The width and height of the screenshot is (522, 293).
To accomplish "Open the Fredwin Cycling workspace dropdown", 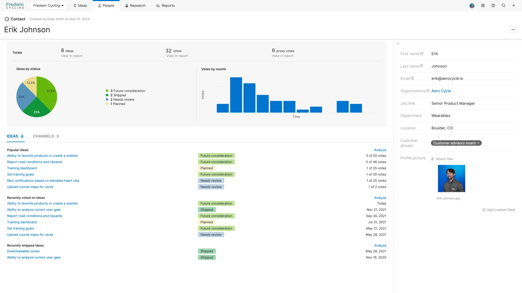I will (48, 5).
